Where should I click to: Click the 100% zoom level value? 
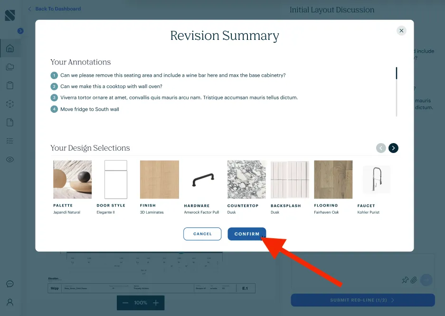tap(141, 303)
